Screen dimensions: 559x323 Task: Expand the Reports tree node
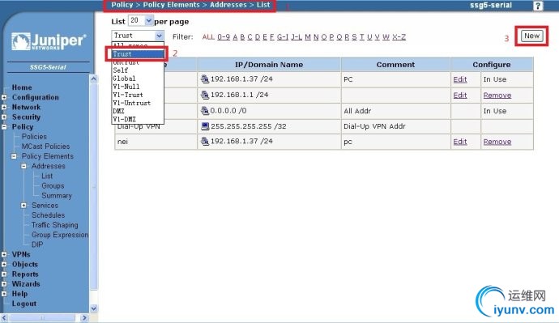[x=4, y=274]
